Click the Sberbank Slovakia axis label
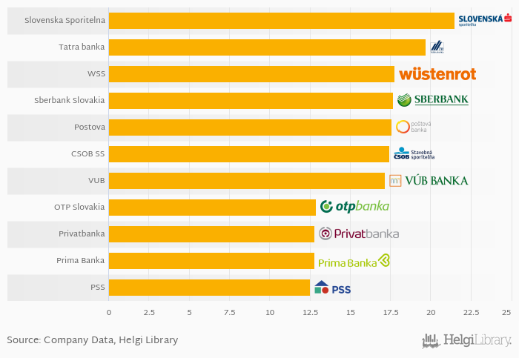The image size is (519, 358). click(x=70, y=100)
